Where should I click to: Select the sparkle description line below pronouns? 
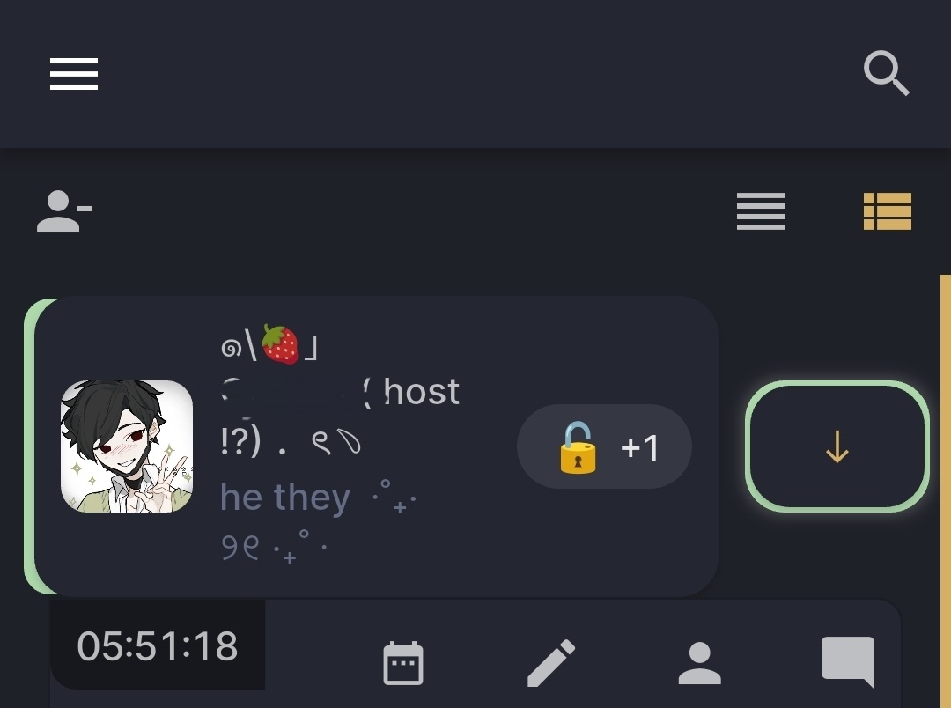click(274, 547)
